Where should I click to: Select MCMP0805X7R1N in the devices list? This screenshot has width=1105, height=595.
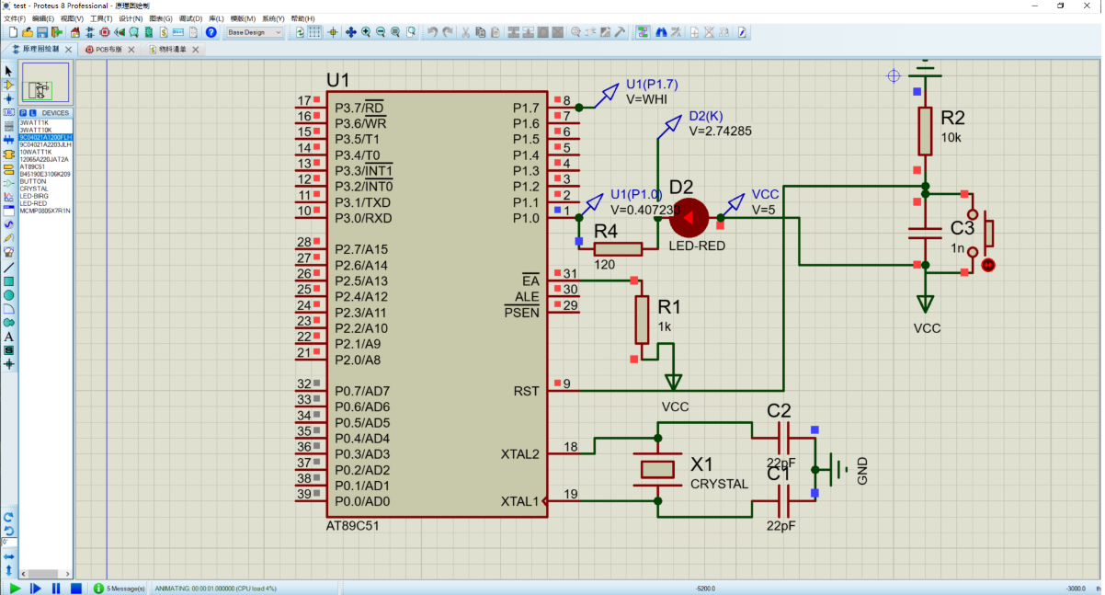pos(45,211)
